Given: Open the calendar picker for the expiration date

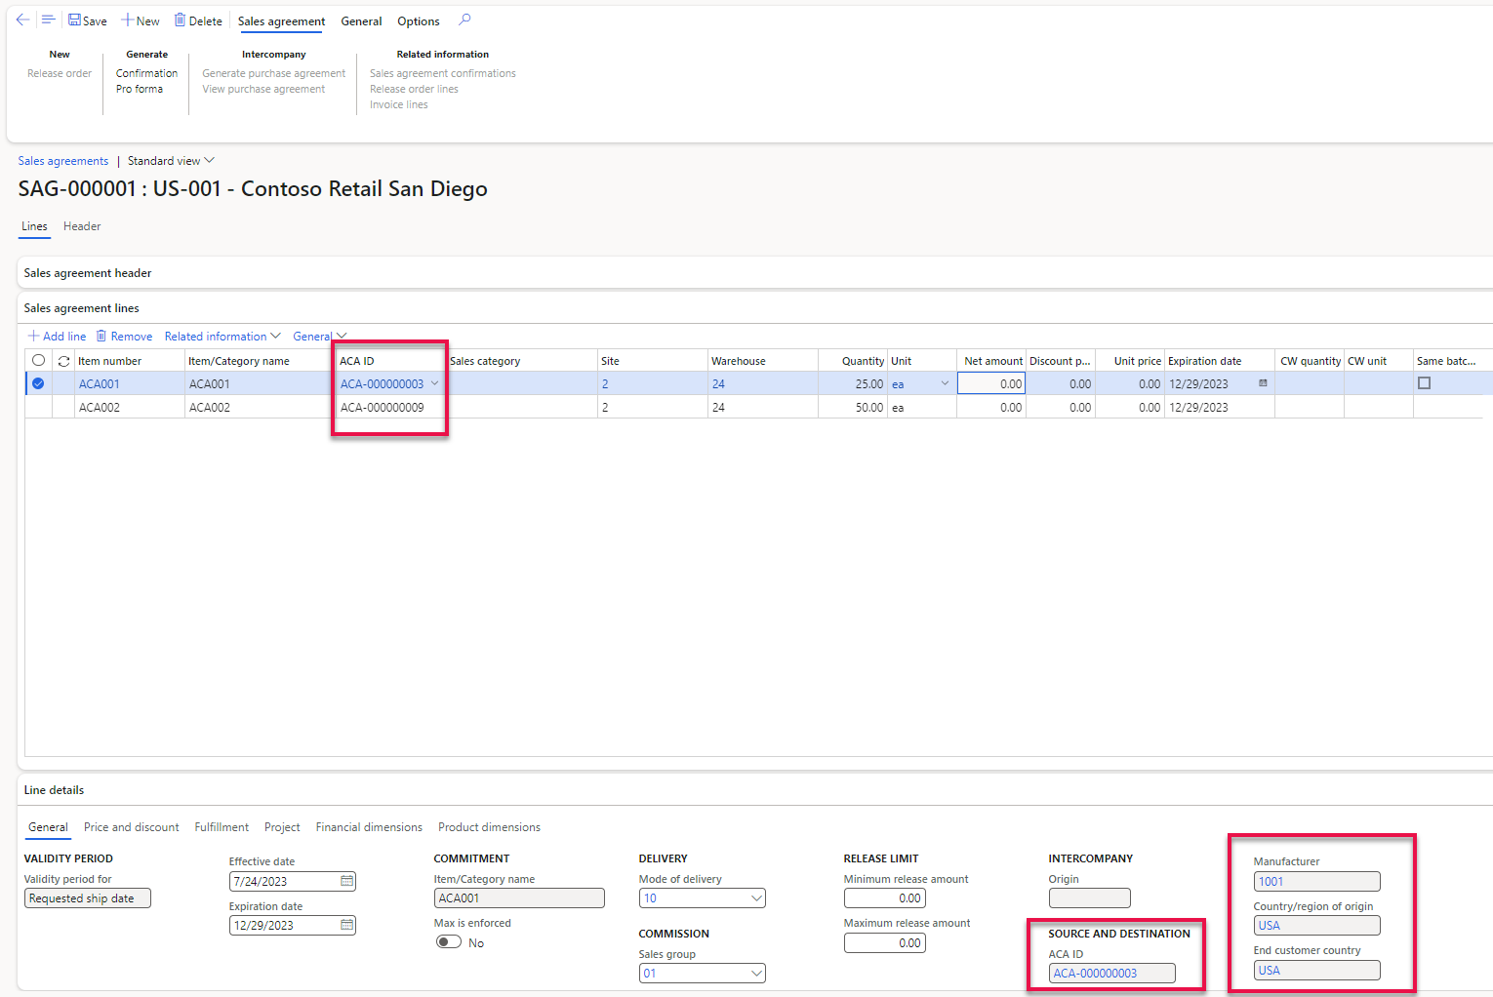Looking at the screenshot, I should coord(1262,383).
